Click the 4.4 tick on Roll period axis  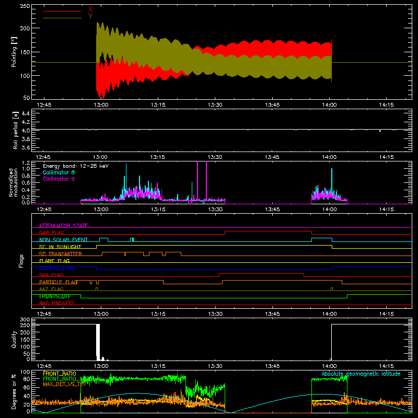coord(26,113)
